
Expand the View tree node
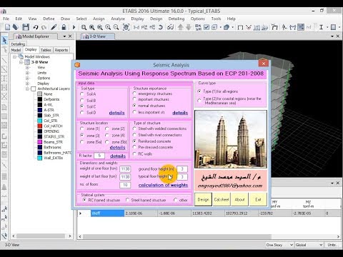27,67
